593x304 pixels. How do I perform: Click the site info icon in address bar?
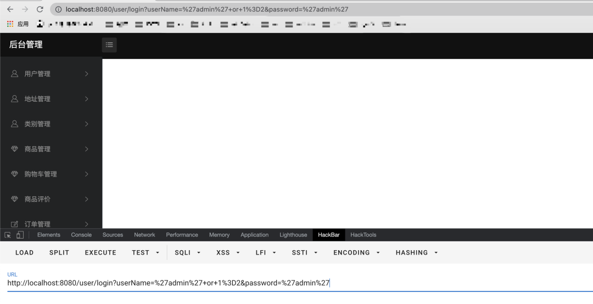58,9
